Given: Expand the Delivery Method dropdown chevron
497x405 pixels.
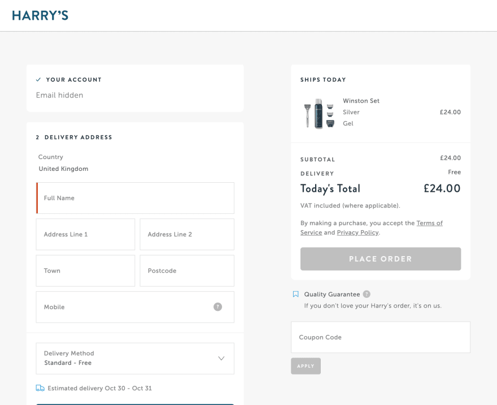Looking at the screenshot, I should 221,358.
